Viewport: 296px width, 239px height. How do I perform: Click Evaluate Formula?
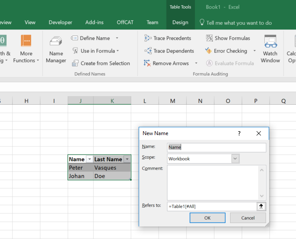click(x=230, y=63)
